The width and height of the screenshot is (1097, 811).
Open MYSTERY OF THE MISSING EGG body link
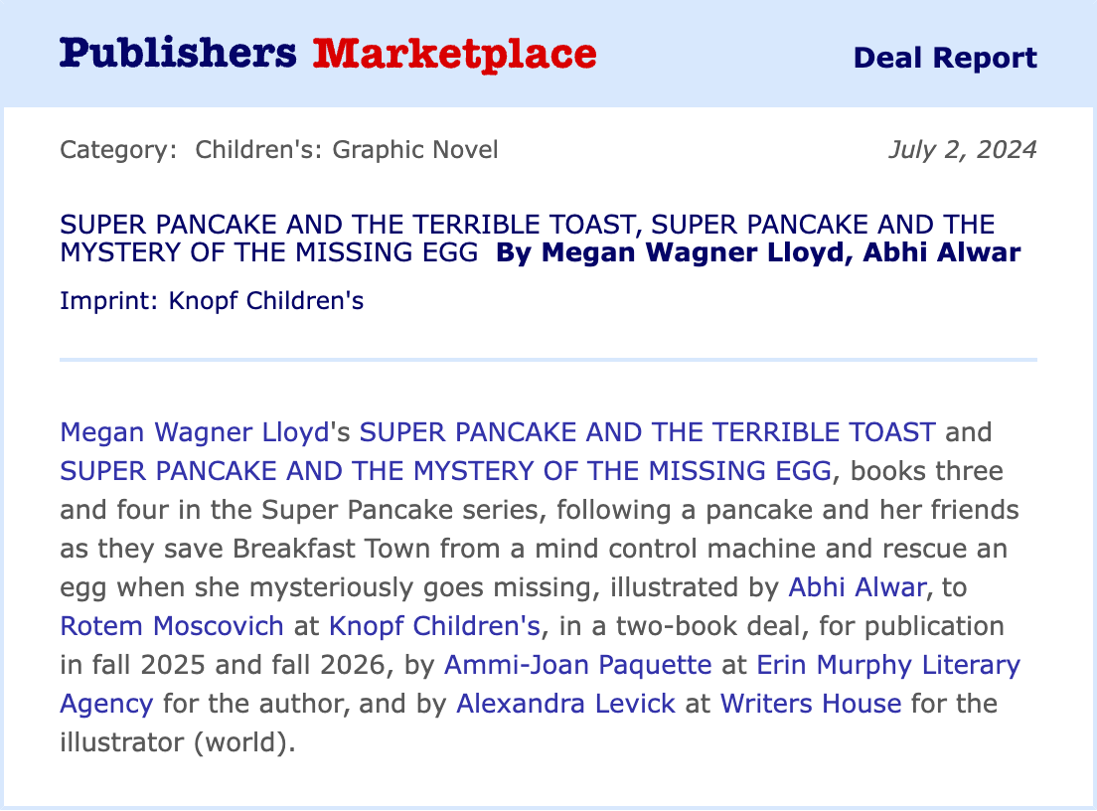[445, 471]
